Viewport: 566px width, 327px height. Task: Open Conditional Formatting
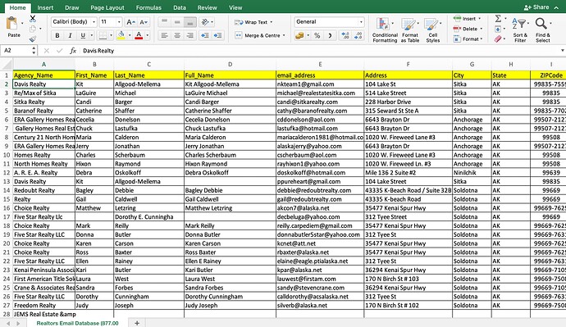tap(385, 30)
